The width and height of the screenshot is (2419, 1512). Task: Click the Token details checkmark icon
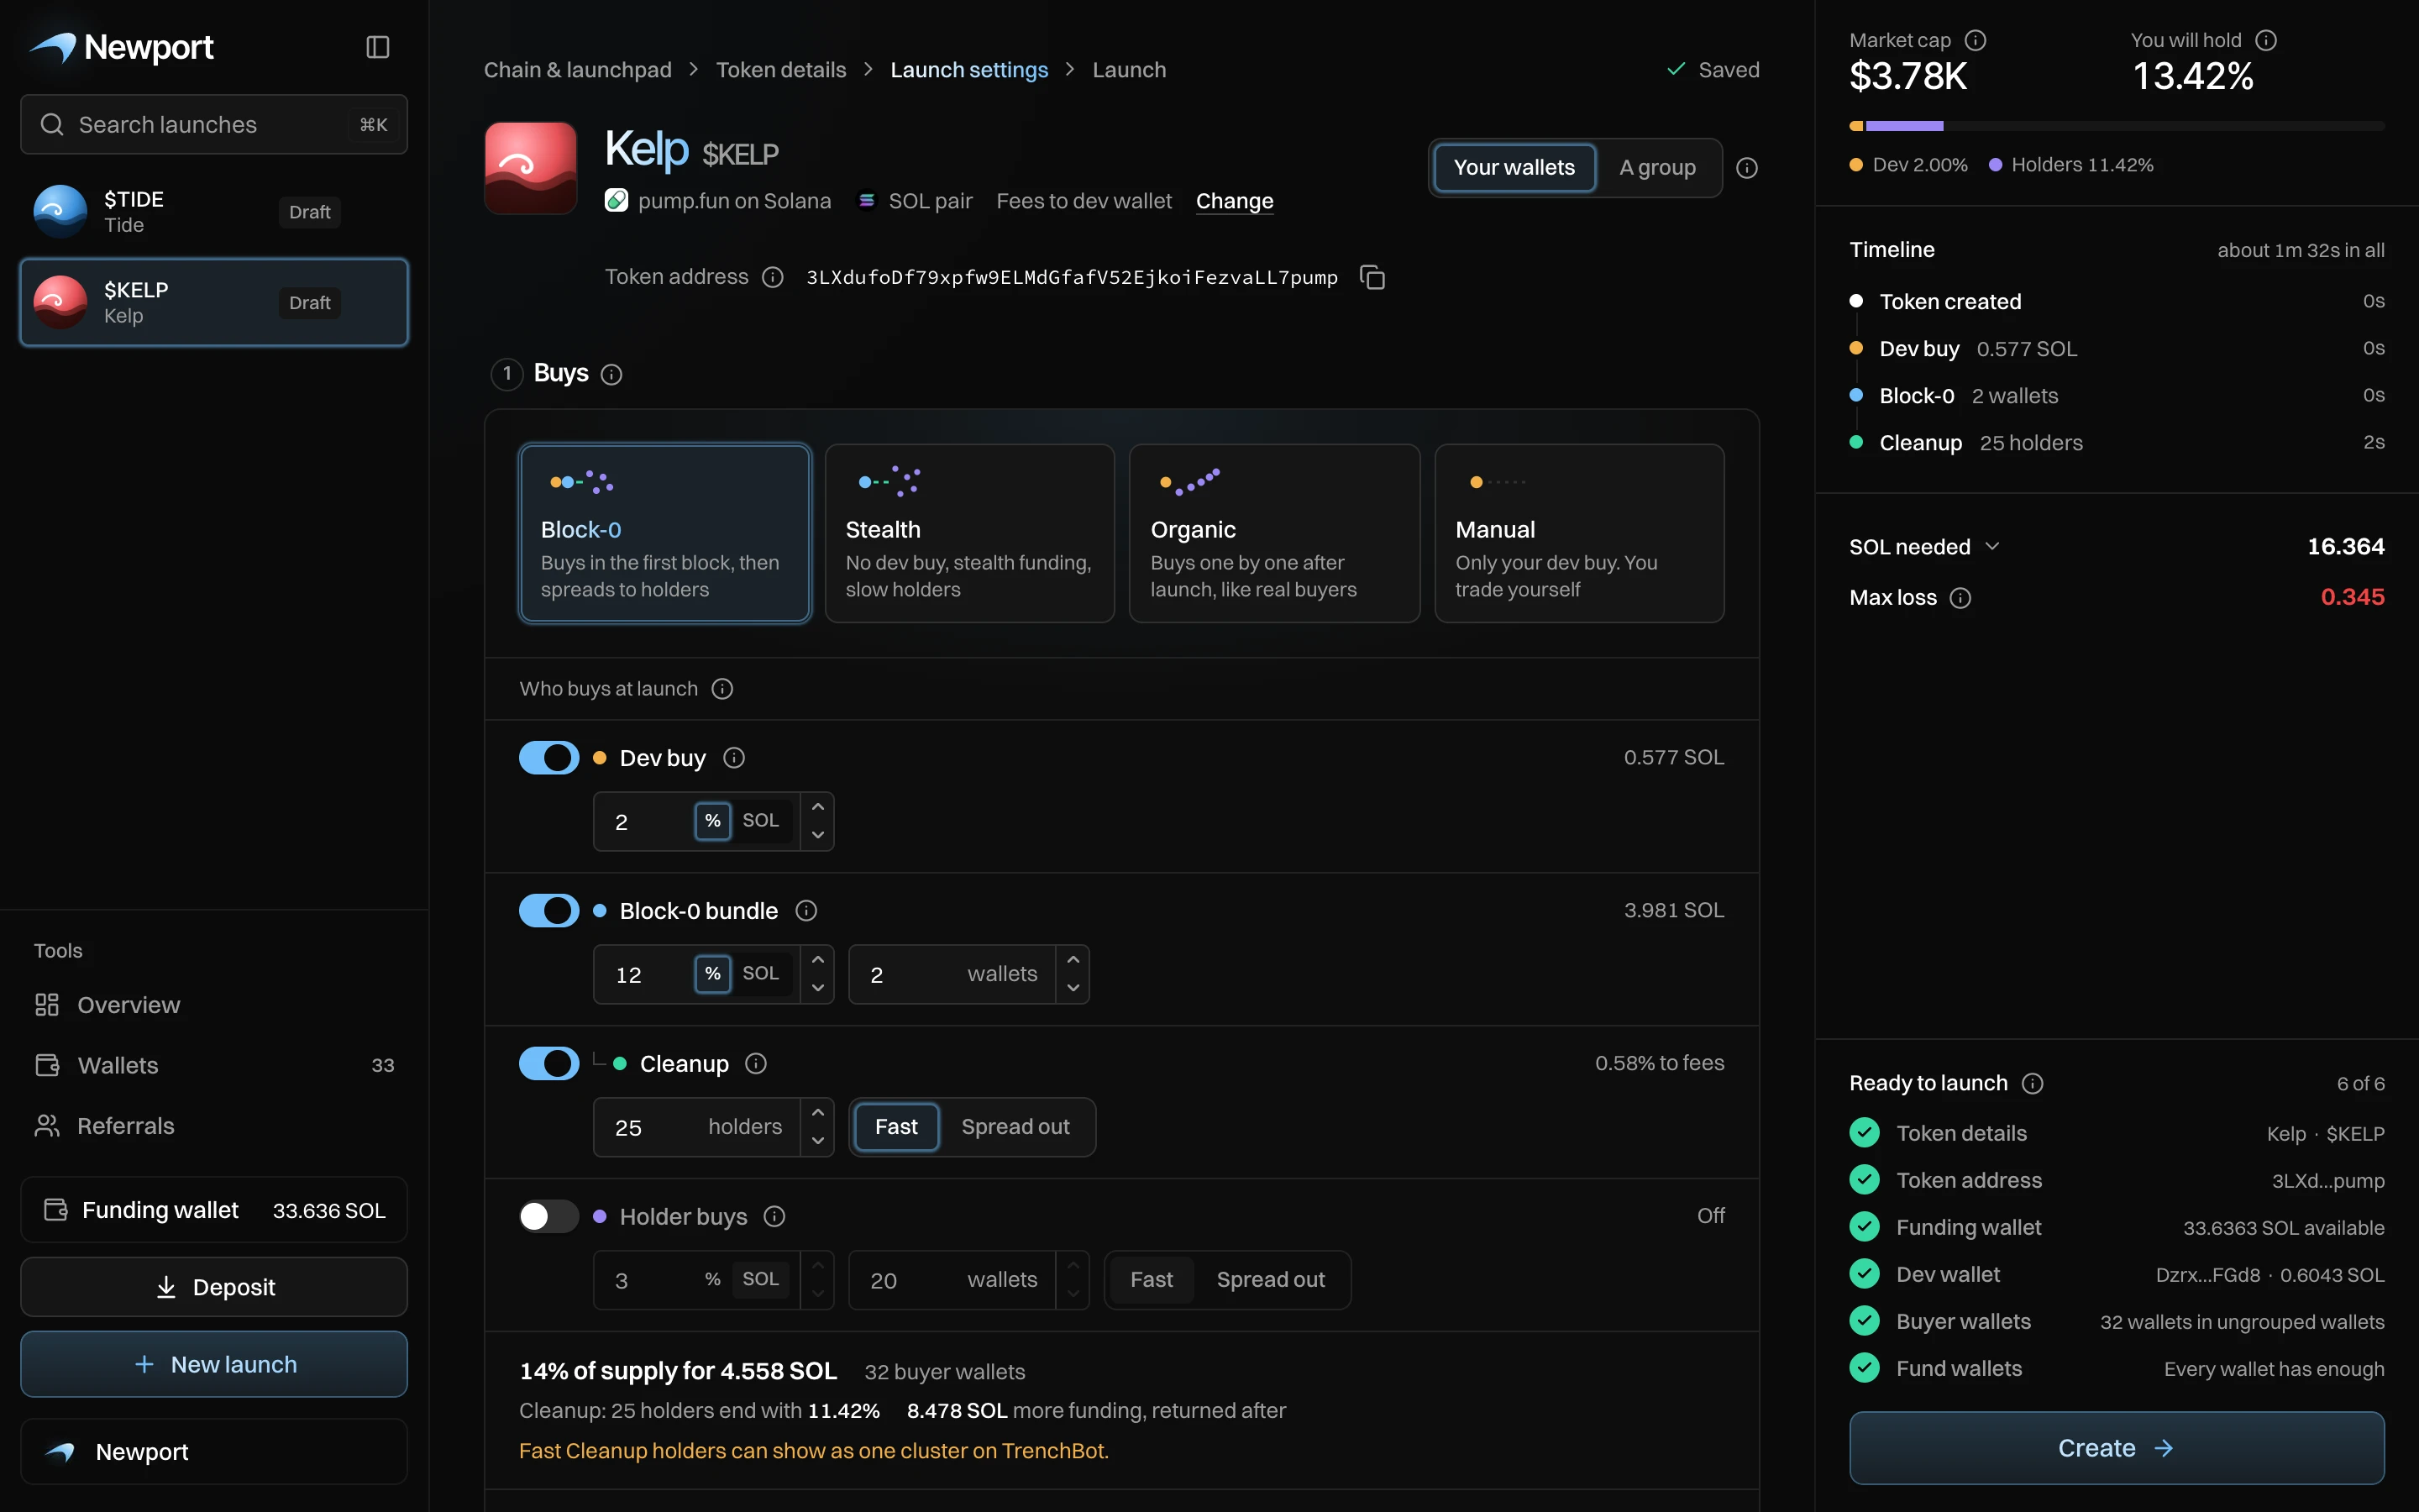[x=1865, y=1133]
